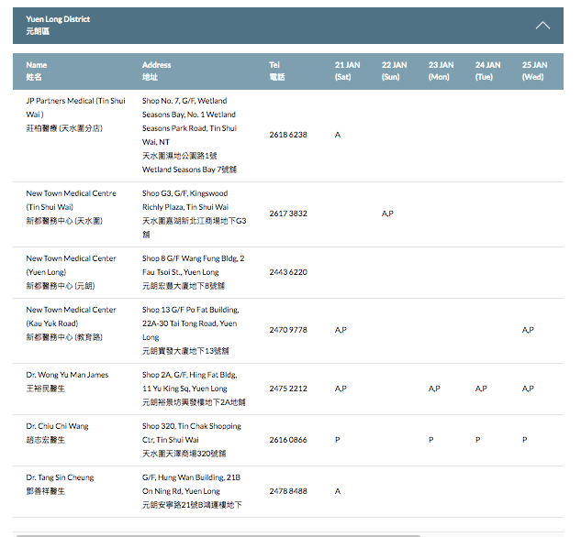Click phone number 2616 0866
Screen dimensions: 581x537
click(x=287, y=440)
